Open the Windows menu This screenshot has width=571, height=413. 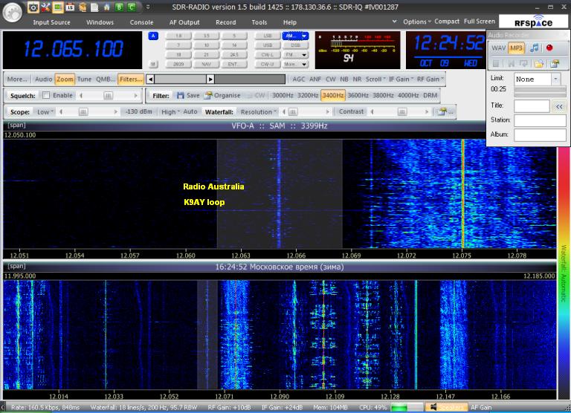click(100, 22)
